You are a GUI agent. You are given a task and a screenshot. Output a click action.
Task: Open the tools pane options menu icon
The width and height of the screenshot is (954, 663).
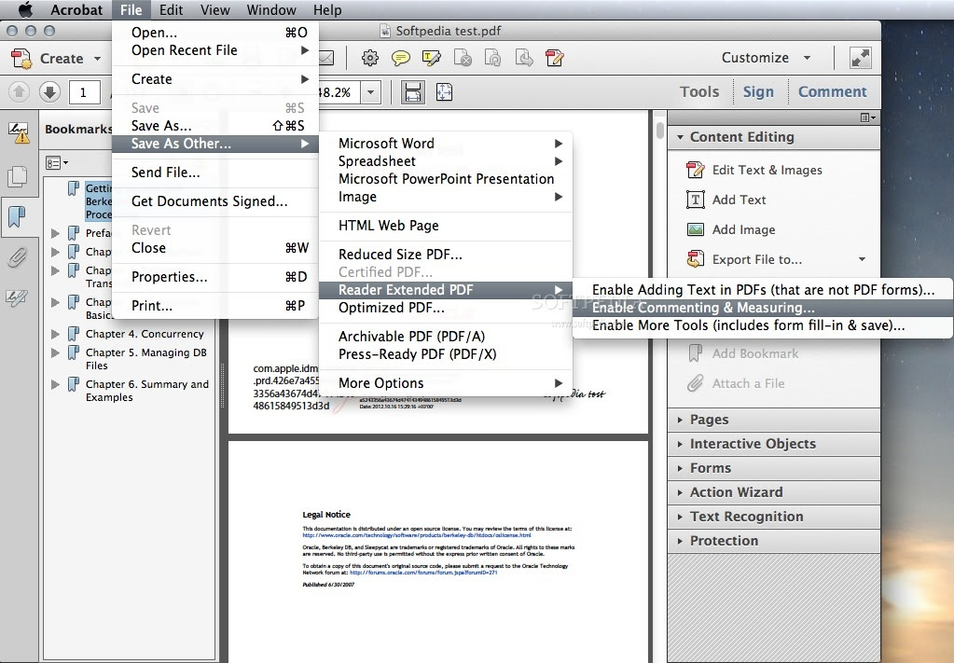(x=868, y=117)
